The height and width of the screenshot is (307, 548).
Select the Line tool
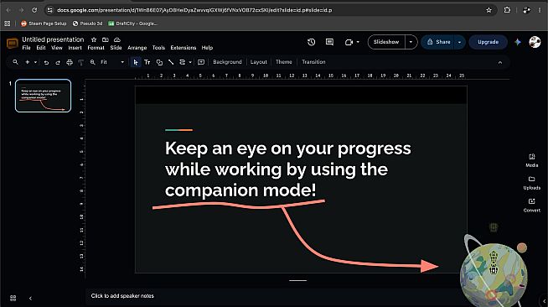pyautogui.click(x=171, y=62)
